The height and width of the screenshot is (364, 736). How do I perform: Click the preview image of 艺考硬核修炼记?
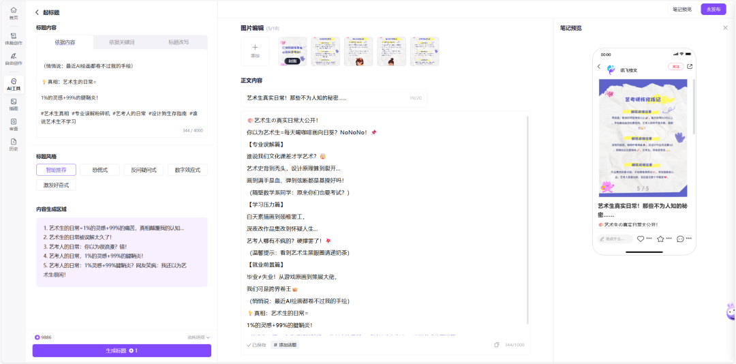(x=643, y=138)
